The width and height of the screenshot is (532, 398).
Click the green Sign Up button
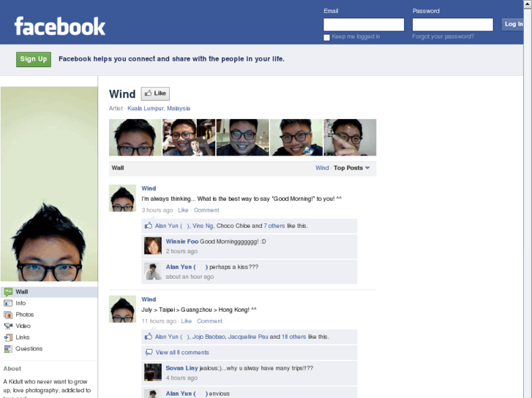[34, 59]
